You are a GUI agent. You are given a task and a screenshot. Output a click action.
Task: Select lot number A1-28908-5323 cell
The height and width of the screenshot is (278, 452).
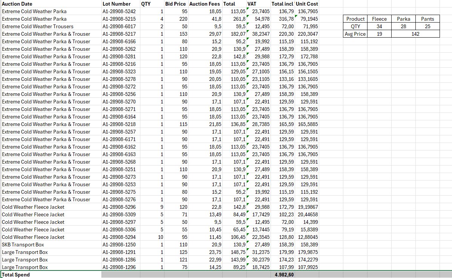[x=121, y=71]
